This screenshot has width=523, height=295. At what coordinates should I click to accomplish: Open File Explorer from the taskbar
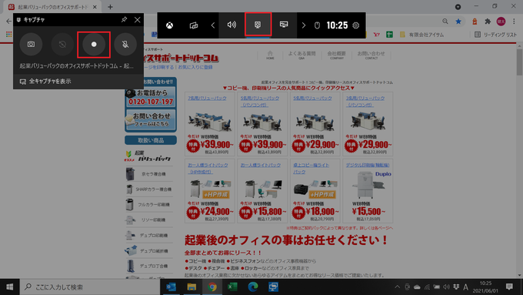192,287
